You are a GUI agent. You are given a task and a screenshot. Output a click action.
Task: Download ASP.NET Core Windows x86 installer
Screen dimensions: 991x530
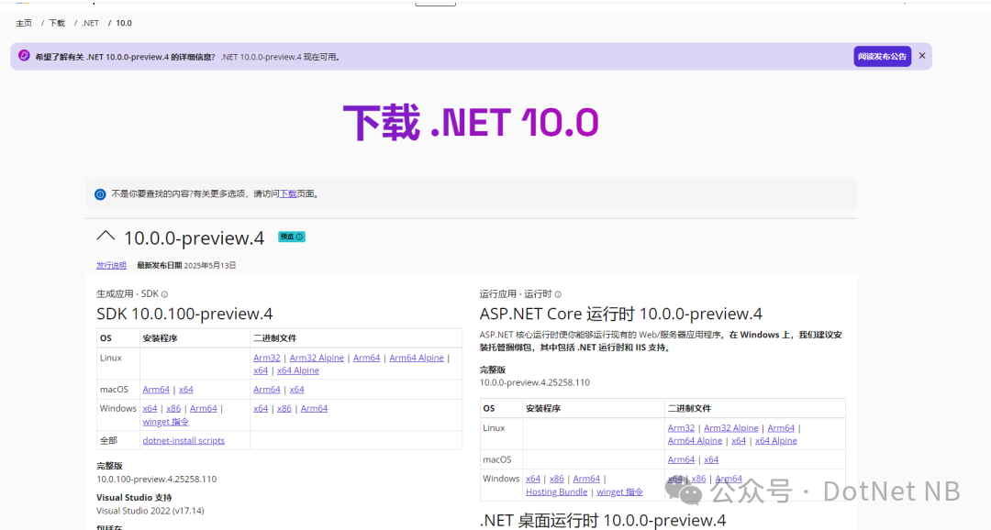557,479
